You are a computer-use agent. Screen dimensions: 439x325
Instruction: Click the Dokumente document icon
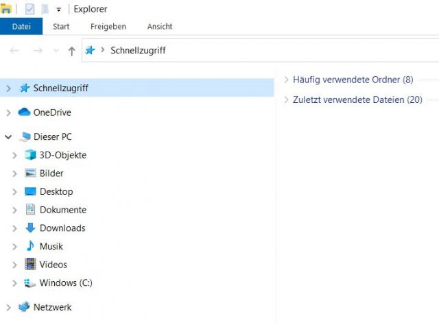tap(30, 209)
